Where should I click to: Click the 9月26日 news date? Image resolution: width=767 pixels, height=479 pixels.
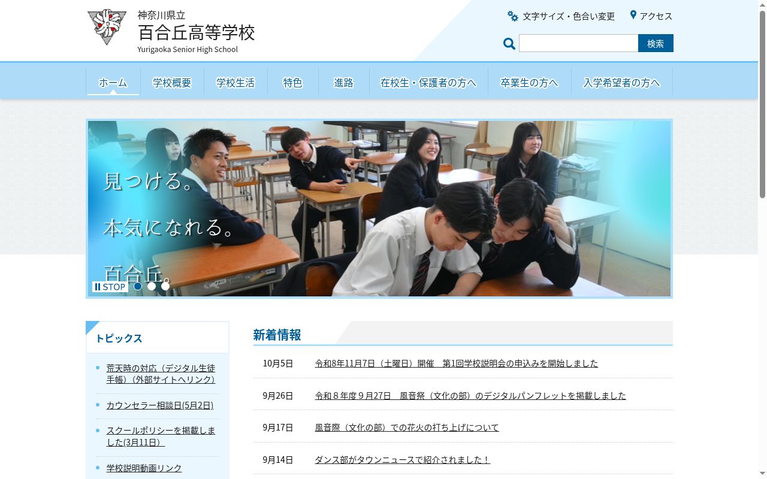click(x=278, y=396)
